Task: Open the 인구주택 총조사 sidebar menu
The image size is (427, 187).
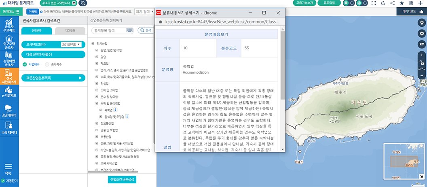Action: click(x=9, y=42)
